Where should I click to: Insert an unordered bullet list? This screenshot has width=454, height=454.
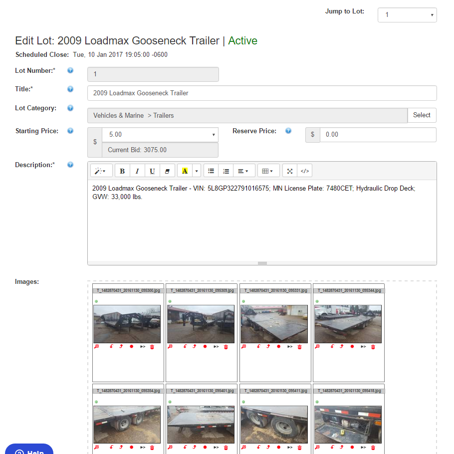[x=211, y=171]
